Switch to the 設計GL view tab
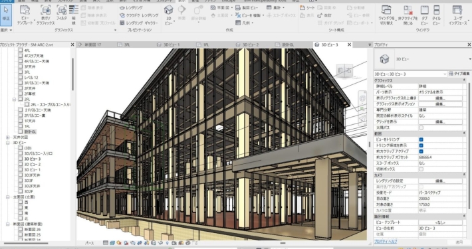The image size is (472, 249). click(x=287, y=44)
